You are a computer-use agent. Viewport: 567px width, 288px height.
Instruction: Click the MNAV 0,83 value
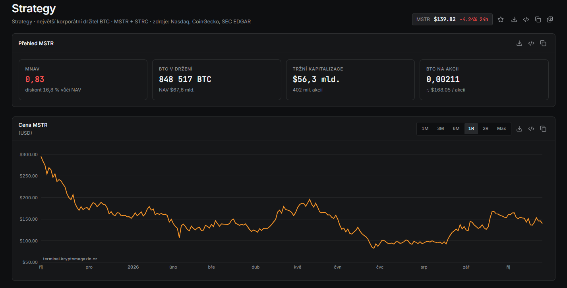(35, 79)
